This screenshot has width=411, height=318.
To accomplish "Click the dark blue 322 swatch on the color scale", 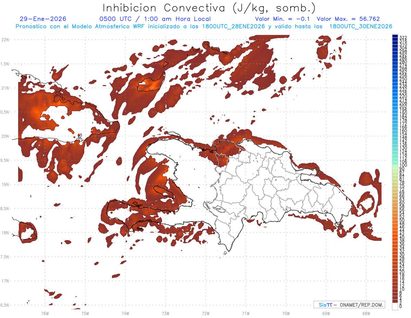I will (395, 36).
